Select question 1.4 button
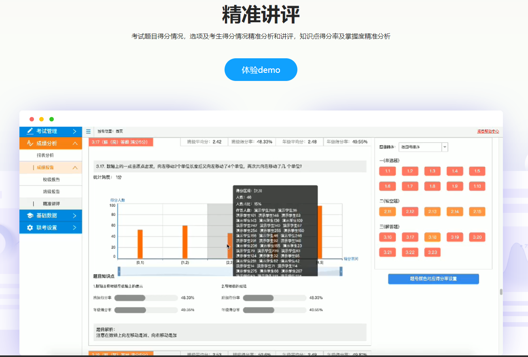The width and height of the screenshot is (528, 357). (x=455, y=171)
